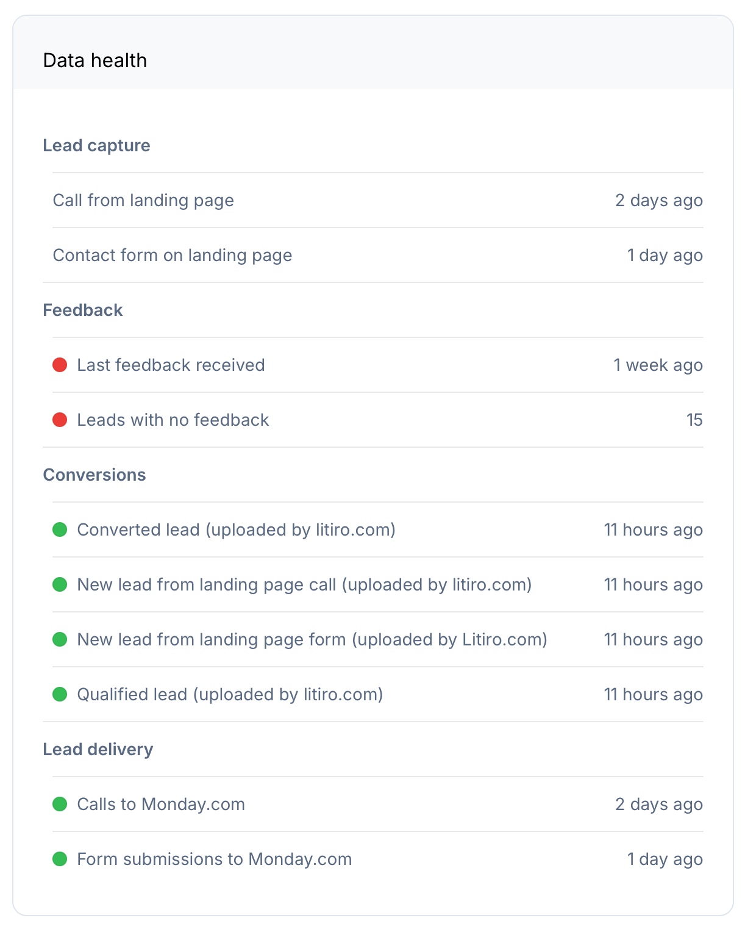Click the Lead delivery section heading
The image size is (745, 926).
pyautogui.click(x=98, y=749)
